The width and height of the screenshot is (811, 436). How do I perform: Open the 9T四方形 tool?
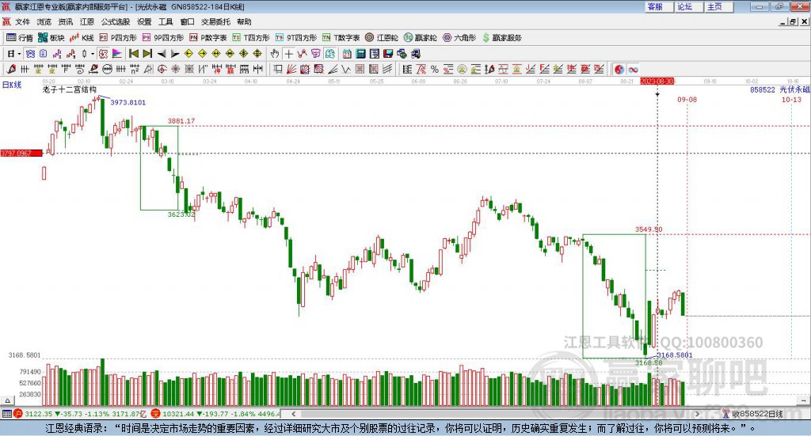pos(296,38)
